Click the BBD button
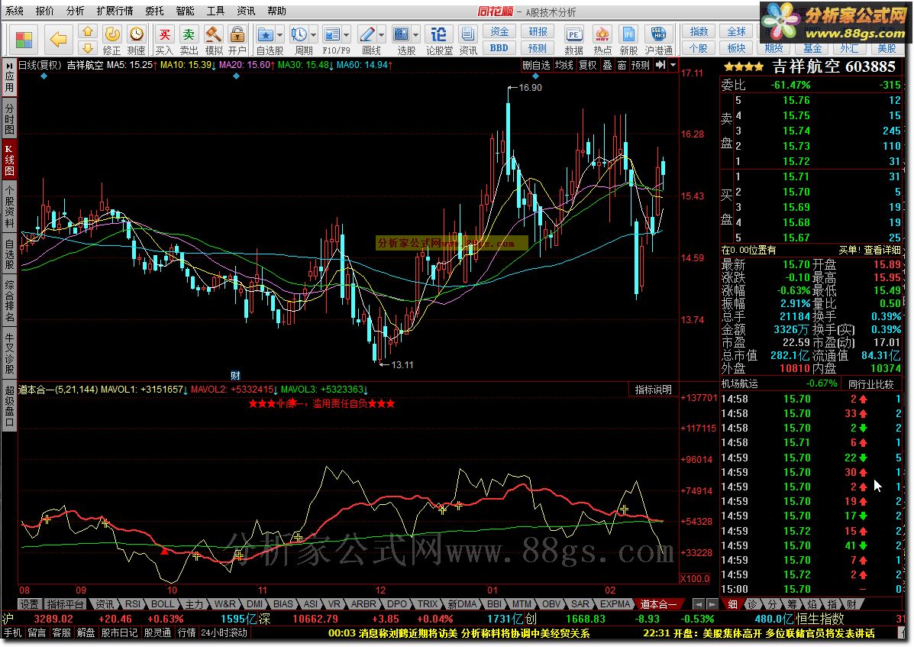This screenshot has width=914, height=647. click(499, 48)
